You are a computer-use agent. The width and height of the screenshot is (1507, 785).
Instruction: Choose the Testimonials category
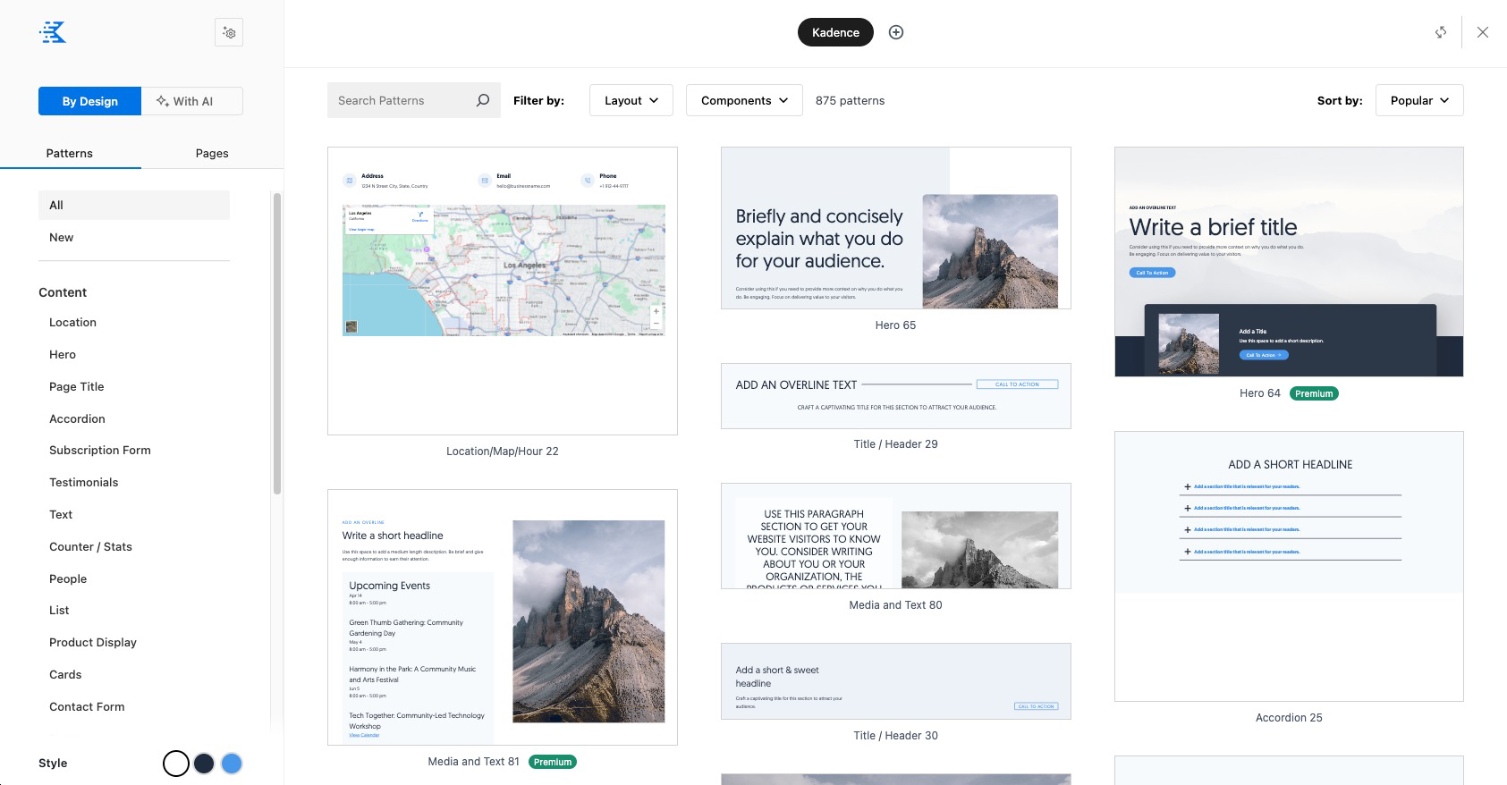[83, 482]
